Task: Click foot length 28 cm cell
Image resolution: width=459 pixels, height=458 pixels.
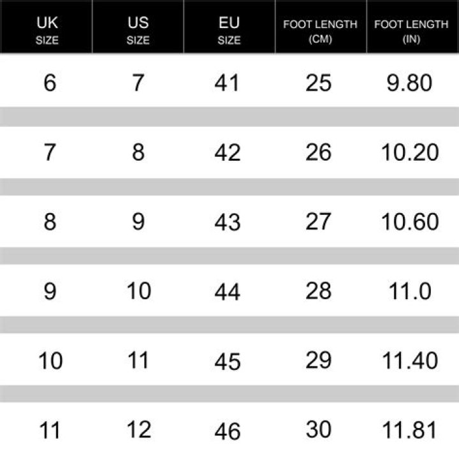Action: pos(319,291)
